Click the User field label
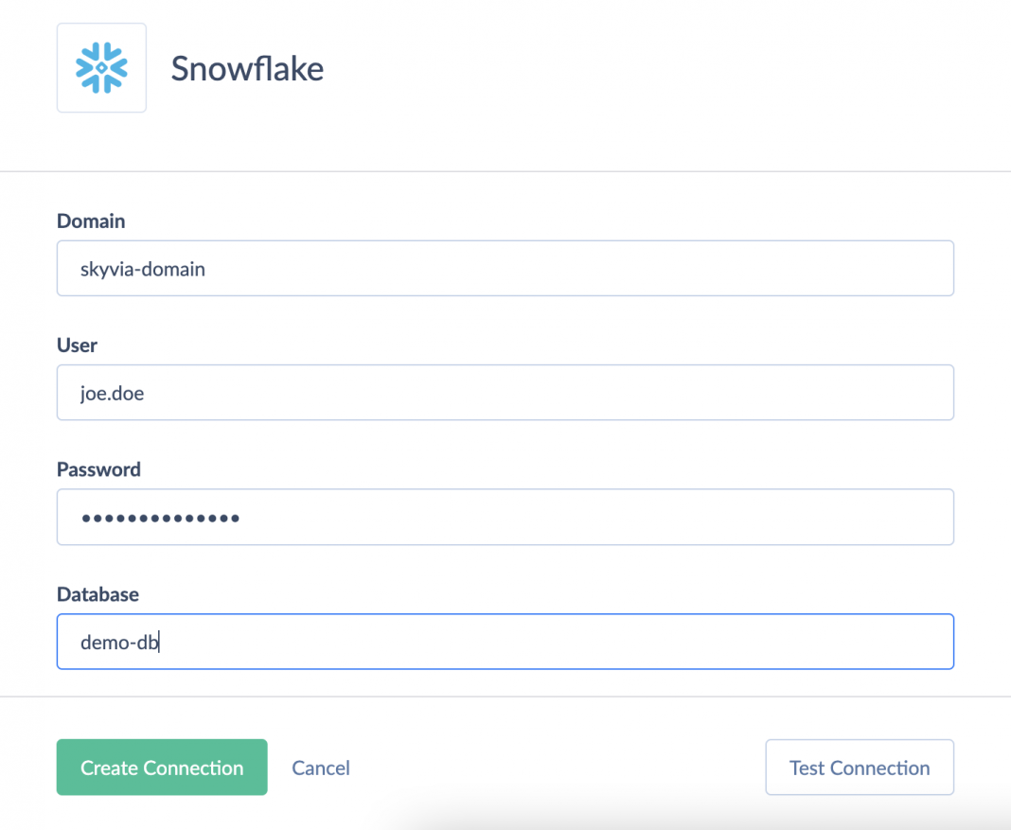Viewport: 1011px width, 830px height. [x=77, y=345]
